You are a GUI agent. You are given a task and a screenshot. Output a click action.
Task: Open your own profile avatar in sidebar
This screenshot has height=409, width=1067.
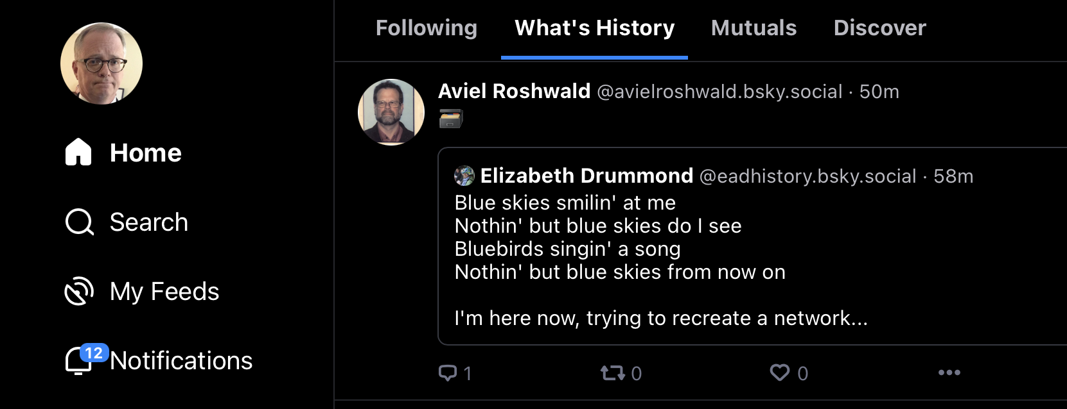[101, 63]
